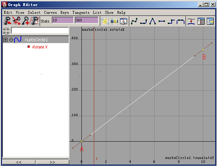Image resolution: width=217 pixels, height=166 pixels.
Task: Expand nurbsCircle1 with the plus box
Action: tap(5, 40)
